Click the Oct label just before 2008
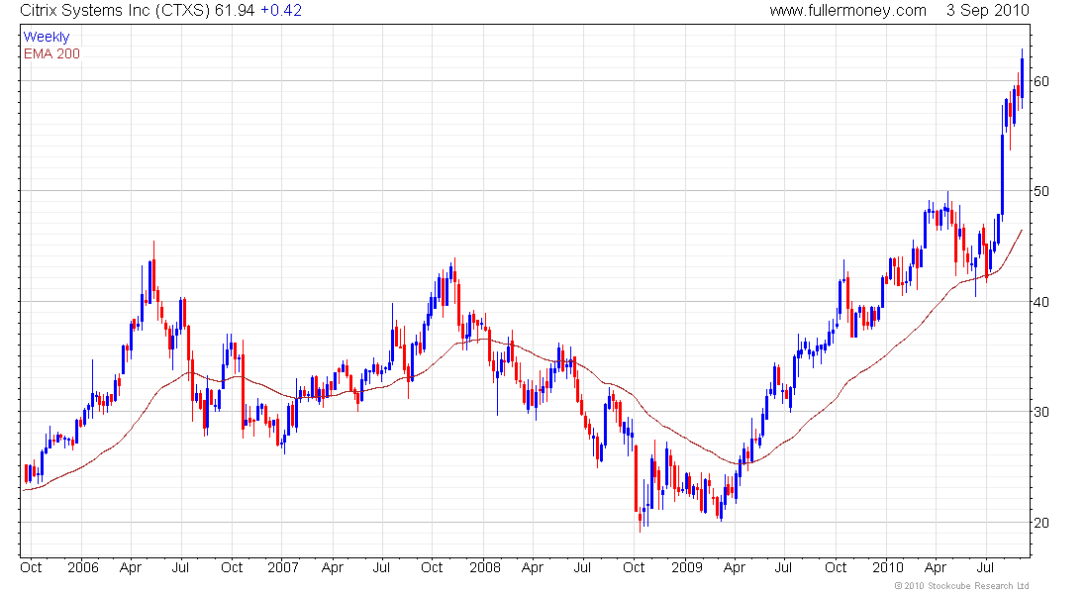Image resolution: width=1089 pixels, height=594 pixels. point(432,567)
